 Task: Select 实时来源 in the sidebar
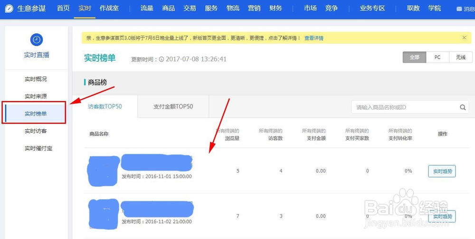pyautogui.click(x=36, y=96)
